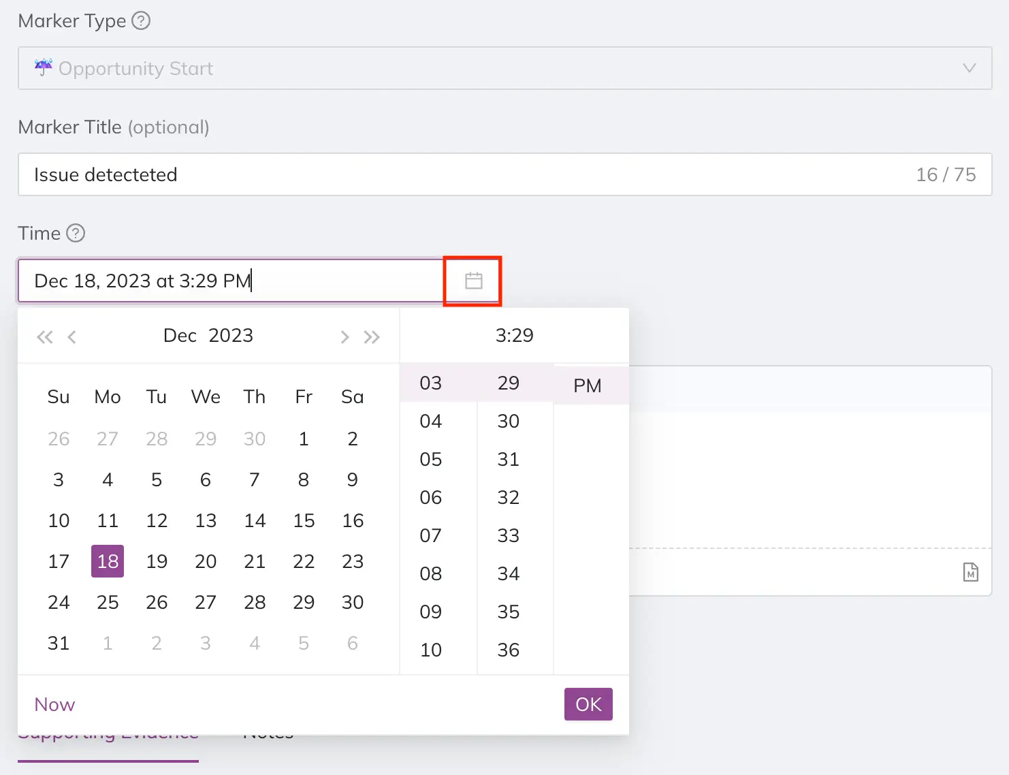Select December 31 in calendar
The width and height of the screenshot is (1009, 775).
point(59,643)
